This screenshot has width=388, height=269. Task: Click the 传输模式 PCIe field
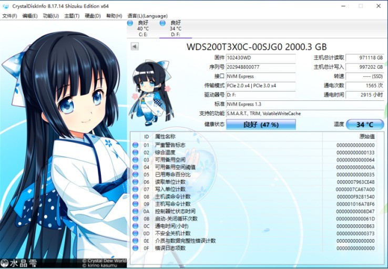(261, 86)
